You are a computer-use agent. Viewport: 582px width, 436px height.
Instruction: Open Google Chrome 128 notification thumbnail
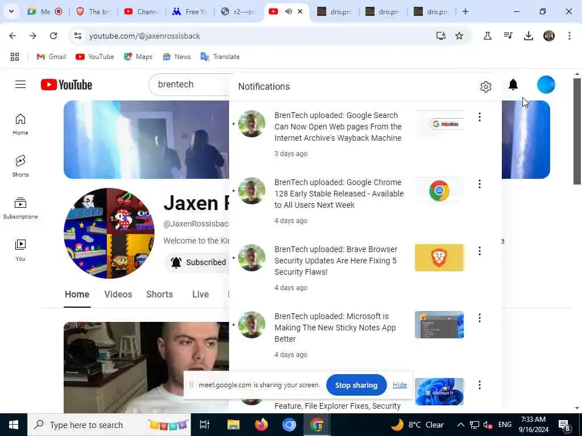[439, 191]
